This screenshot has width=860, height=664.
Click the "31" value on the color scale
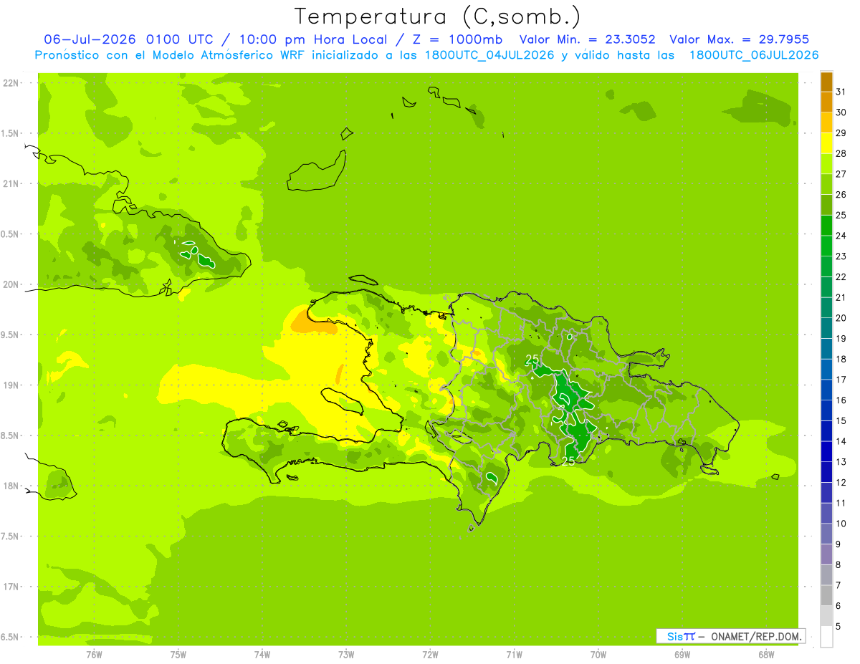coord(841,92)
